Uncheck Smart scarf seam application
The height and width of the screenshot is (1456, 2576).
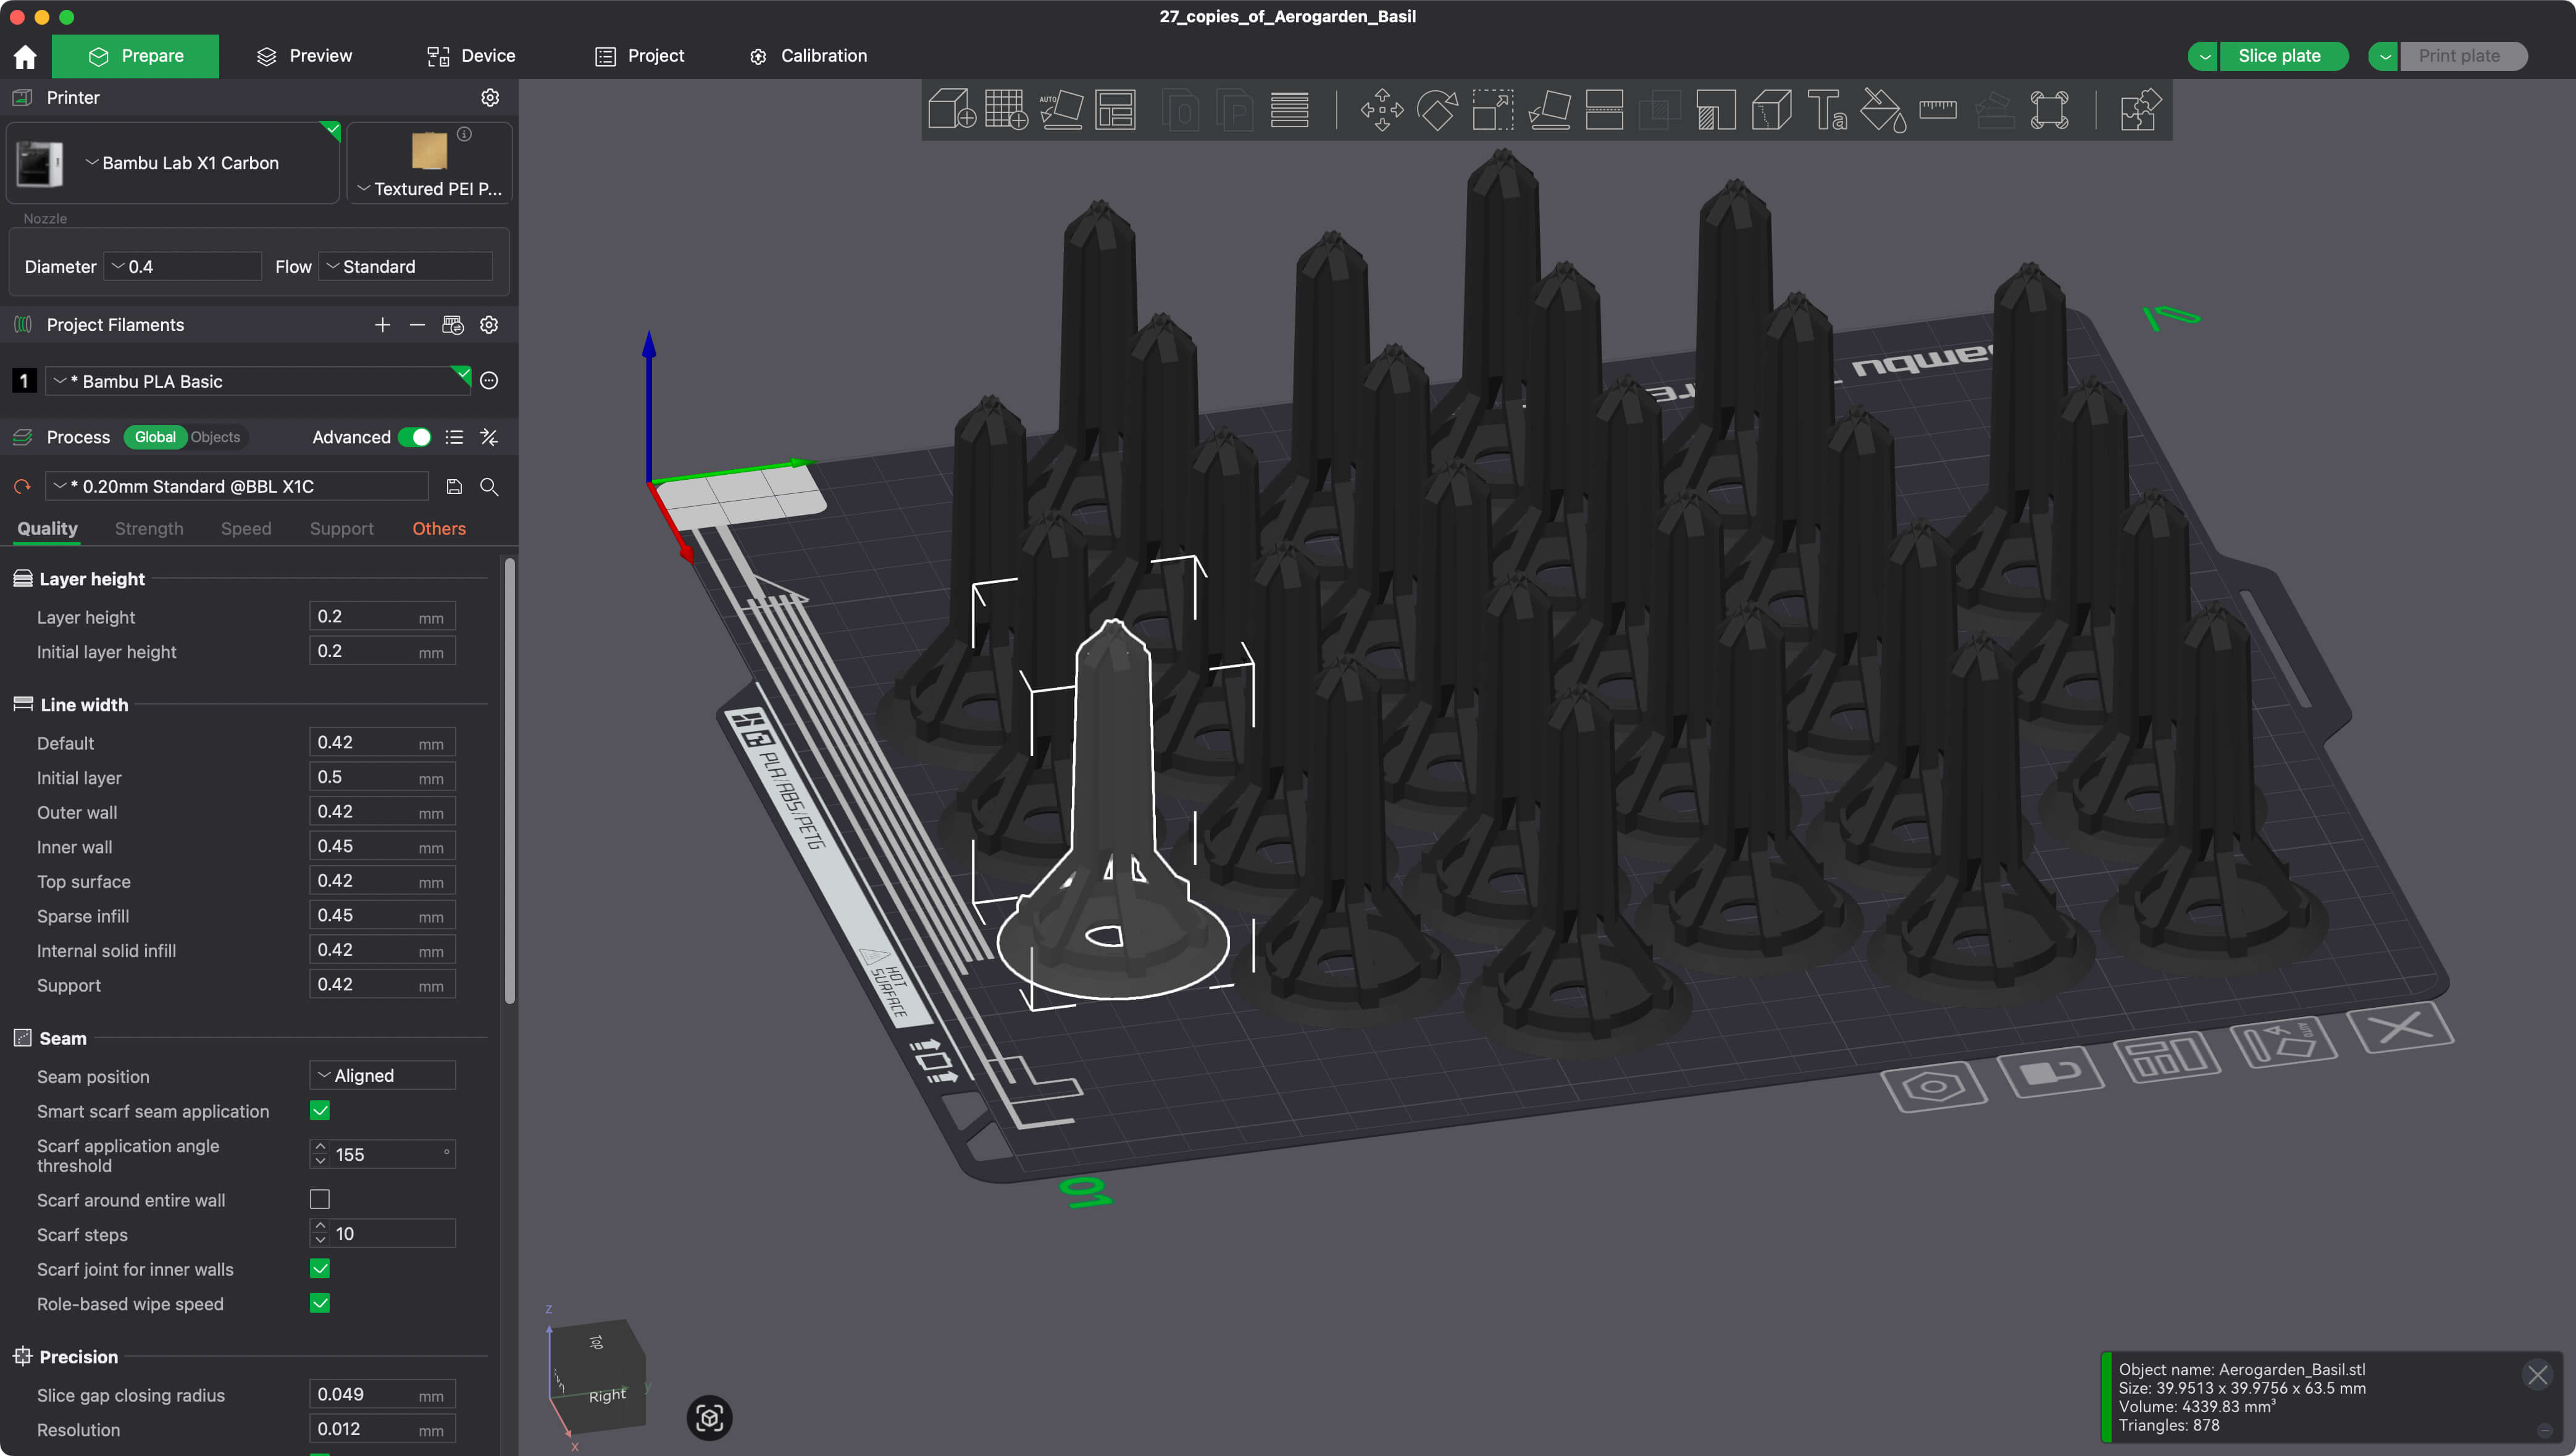320,1110
